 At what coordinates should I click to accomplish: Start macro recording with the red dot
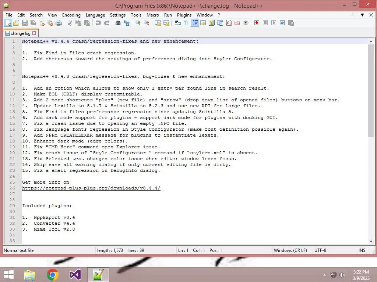[x=257, y=23]
